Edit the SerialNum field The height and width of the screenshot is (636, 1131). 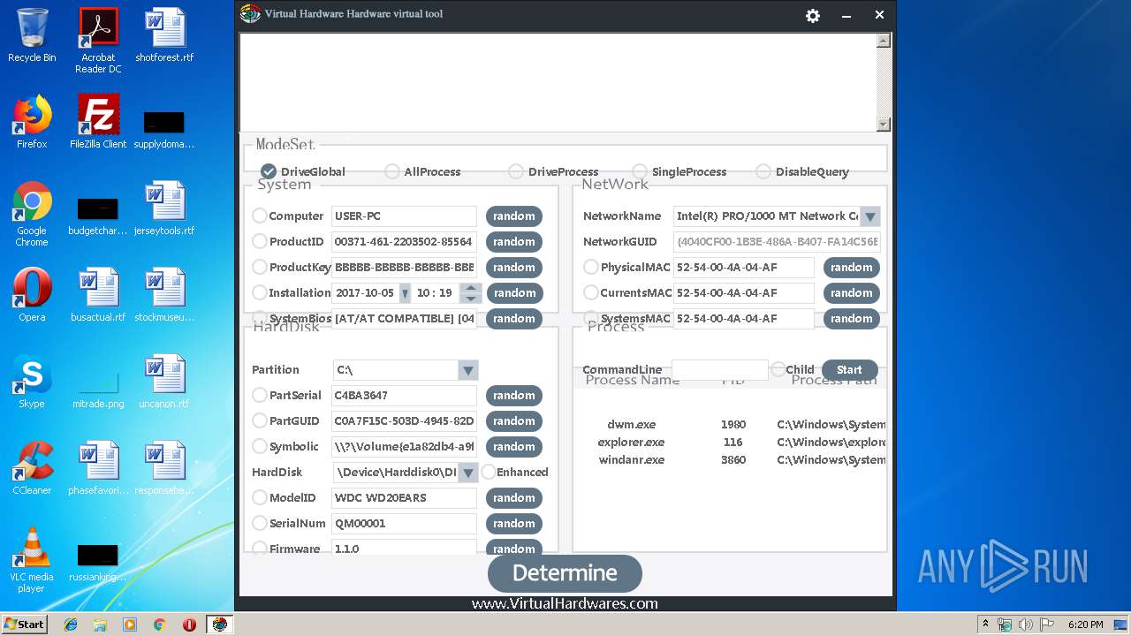click(404, 523)
